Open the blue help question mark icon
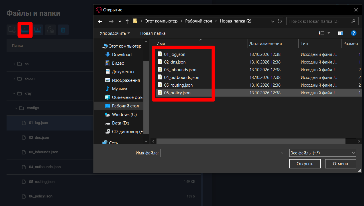 354,33
